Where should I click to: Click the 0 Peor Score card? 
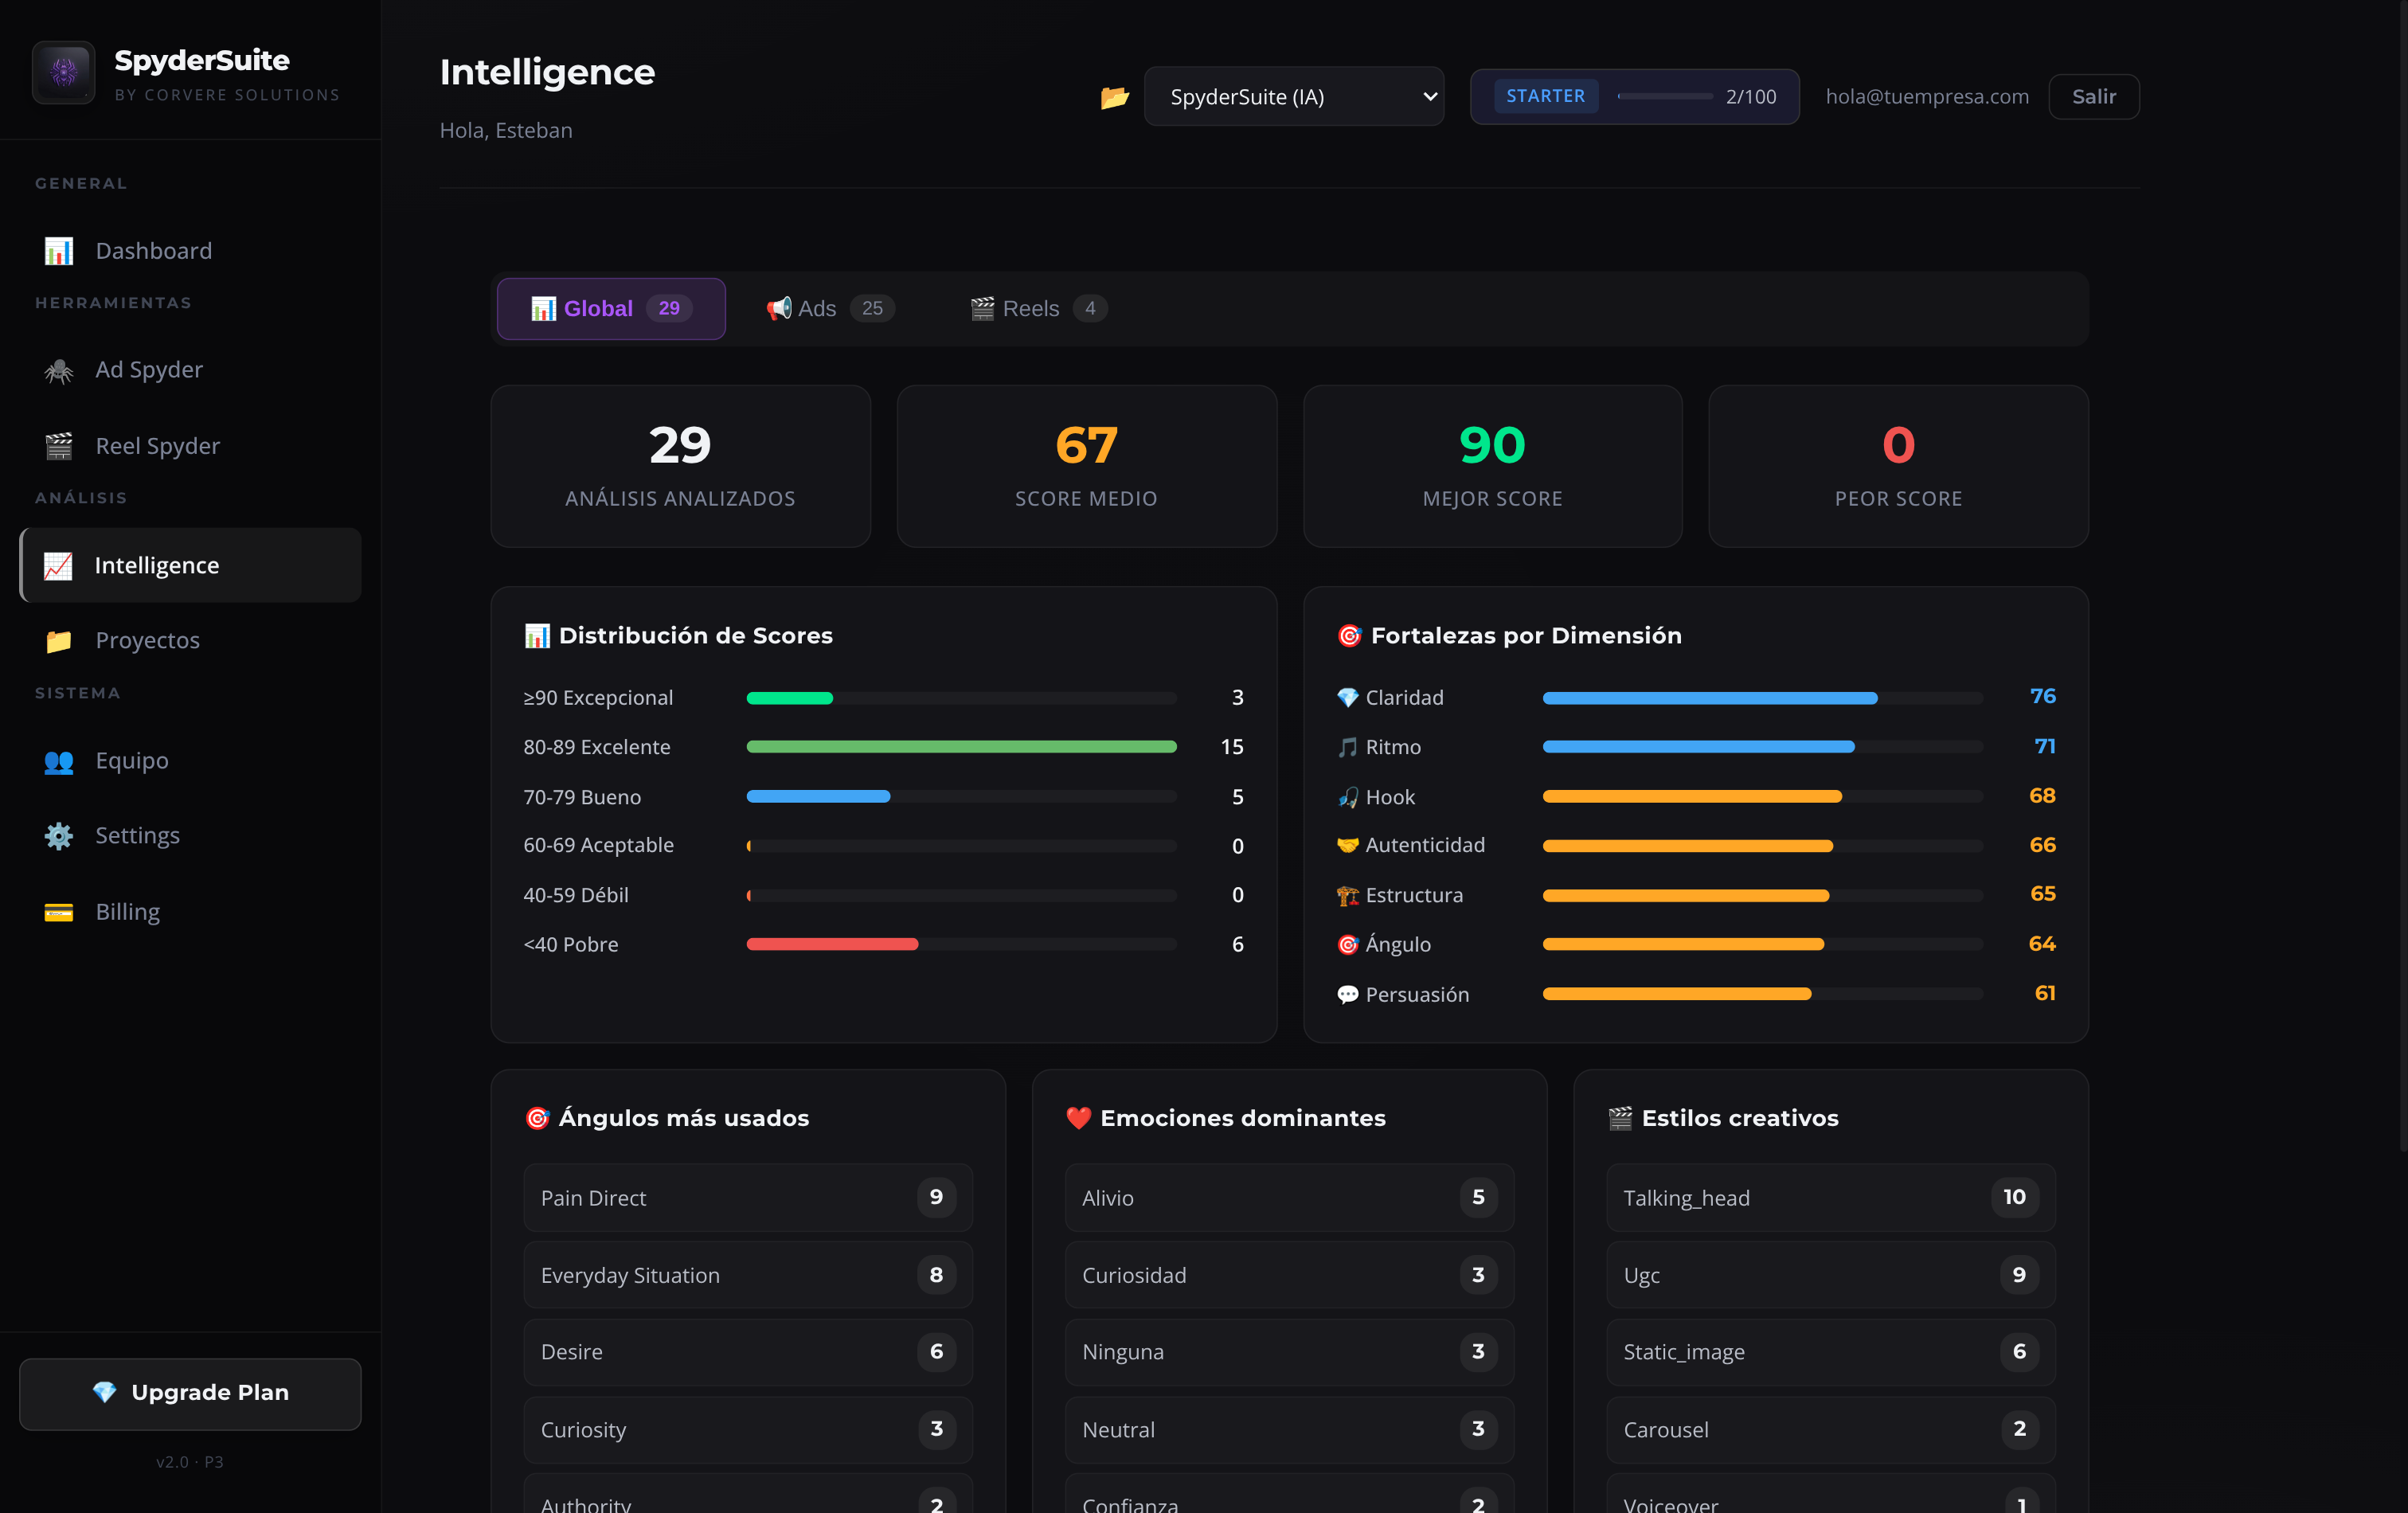(1899, 467)
